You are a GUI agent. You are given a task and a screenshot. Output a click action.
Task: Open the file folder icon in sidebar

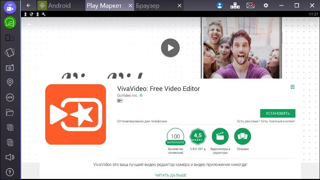click(10, 112)
